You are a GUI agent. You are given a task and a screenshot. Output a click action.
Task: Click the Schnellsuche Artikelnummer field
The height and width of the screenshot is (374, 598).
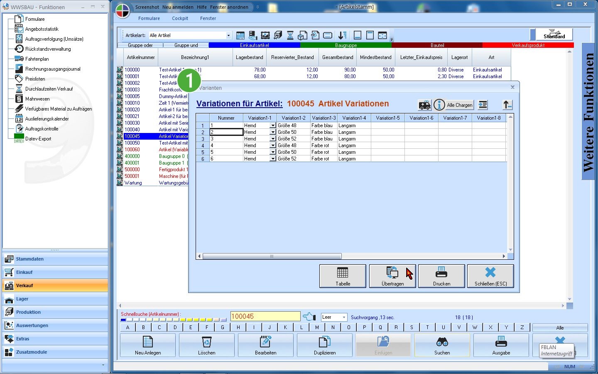point(265,317)
